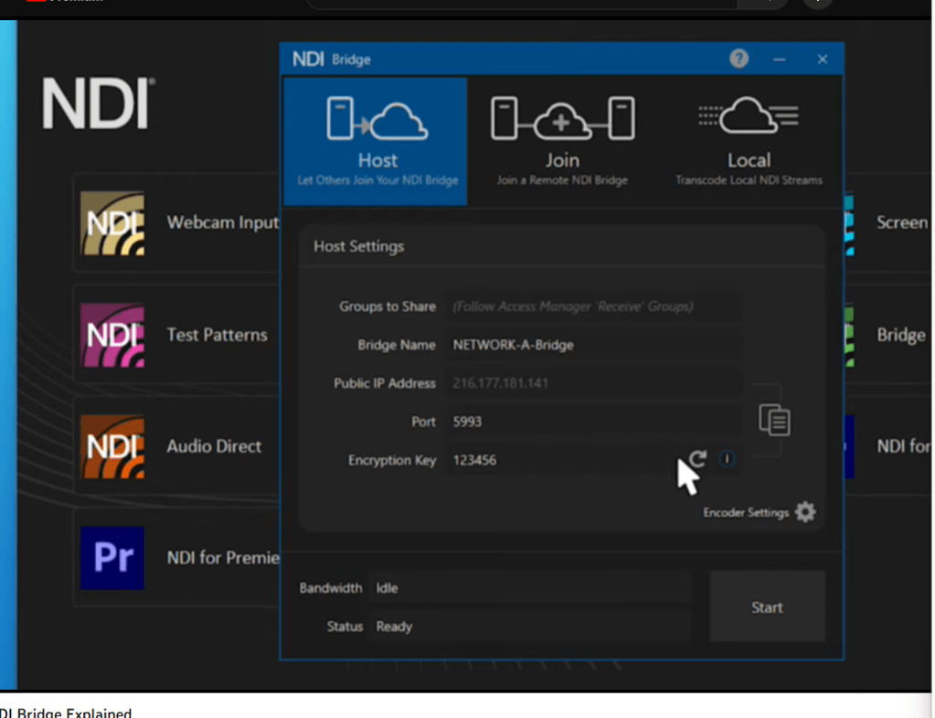Edit the Groups to Share field

coord(593,306)
